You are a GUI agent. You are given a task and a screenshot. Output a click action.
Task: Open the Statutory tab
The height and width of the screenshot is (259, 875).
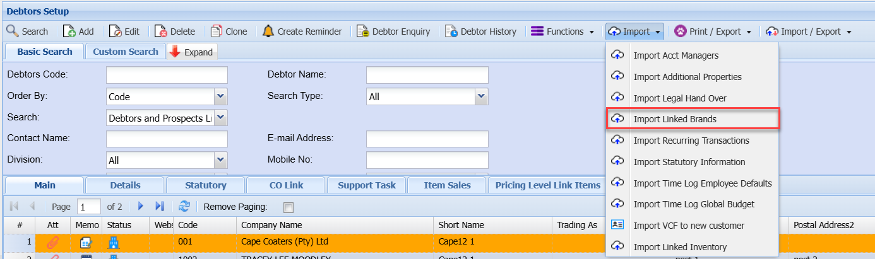tap(205, 185)
